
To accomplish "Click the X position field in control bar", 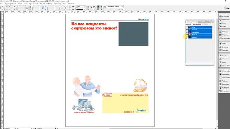I will click(9, 6).
